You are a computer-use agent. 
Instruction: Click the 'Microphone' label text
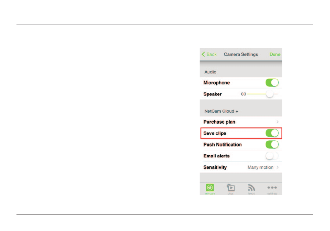(x=216, y=83)
